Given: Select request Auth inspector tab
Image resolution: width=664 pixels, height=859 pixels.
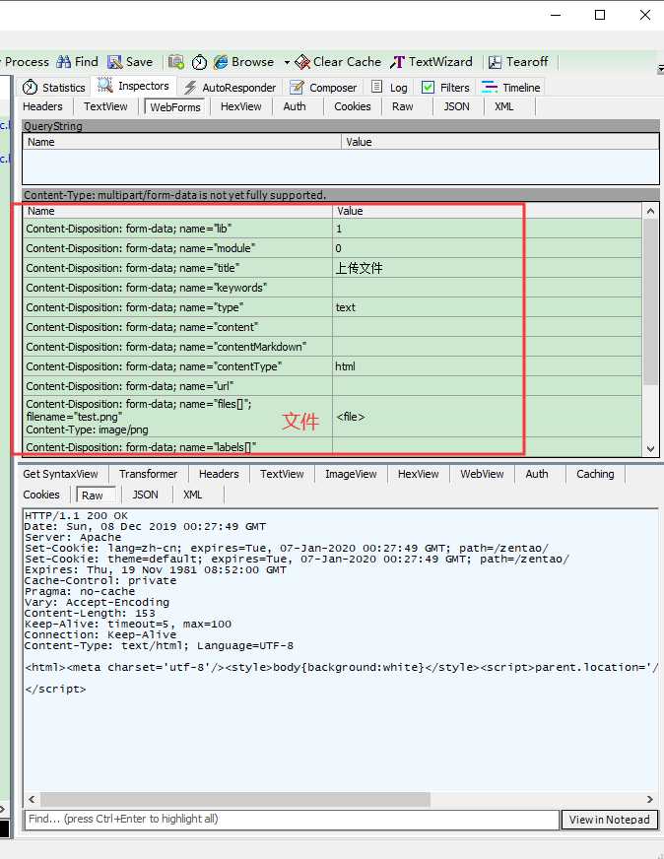Looking at the screenshot, I should coord(295,106).
